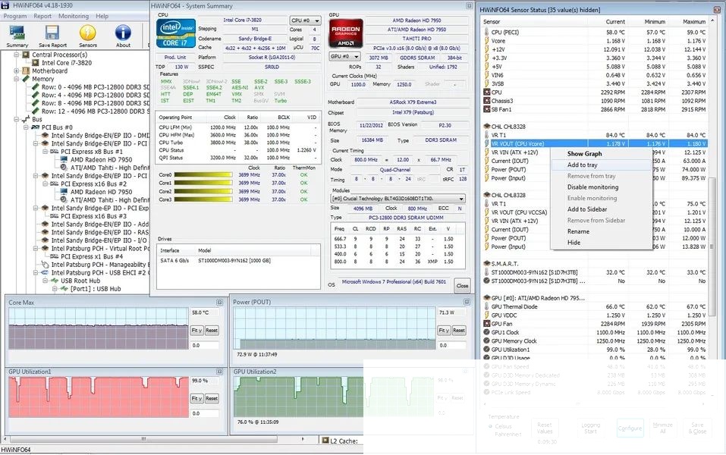The image size is (726, 455).
Task: Click the Bus tree node icon
Action: click(x=26, y=119)
